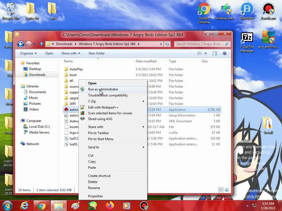The width and height of the screenshot is (282, 211).
Task: Open Explorer help question mark icon
Action: 225,53
